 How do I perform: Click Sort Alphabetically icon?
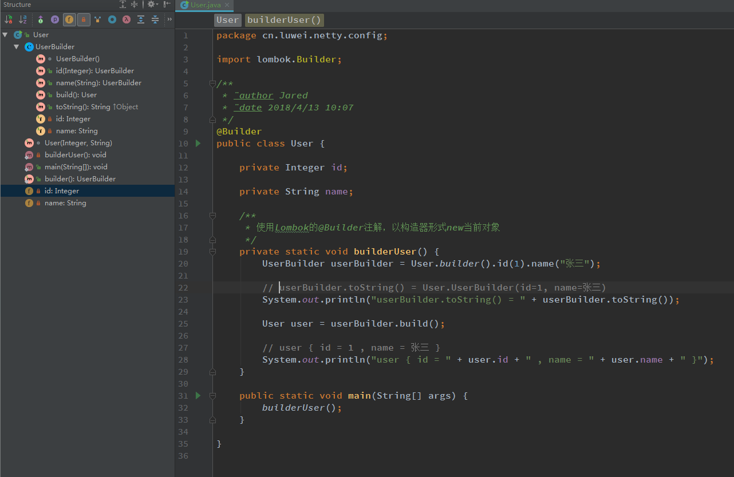(x=23, y=19)
